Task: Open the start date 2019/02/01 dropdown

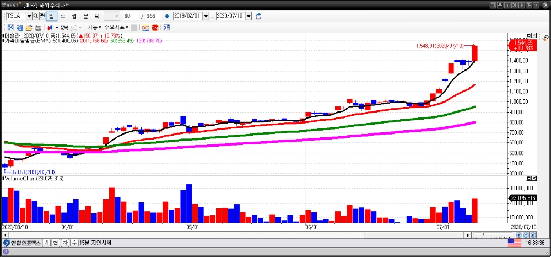Action: [206, 16]
